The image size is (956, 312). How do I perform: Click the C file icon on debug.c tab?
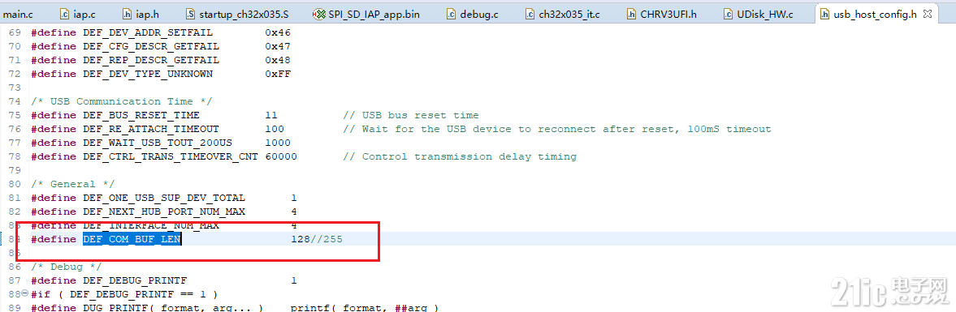click(451, 14)
